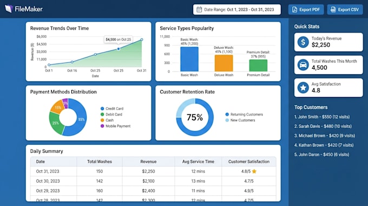Viewport: 368px width, 206px height.
Task: Click the calendar icon in date range
Action: click(199, 10)
